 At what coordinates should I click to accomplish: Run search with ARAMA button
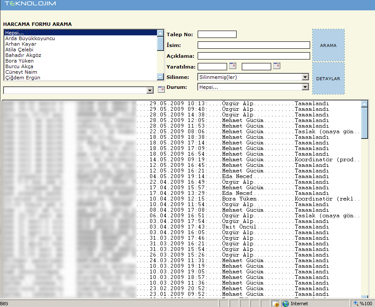pyautogui.click(x=328, y=45)
